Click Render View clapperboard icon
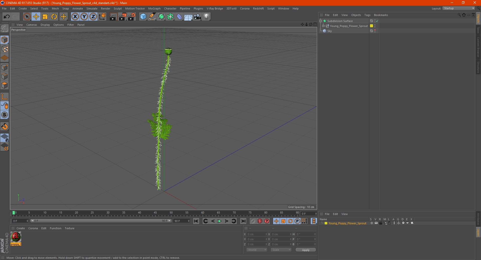The image size is (481, 260). click(113, 17)
